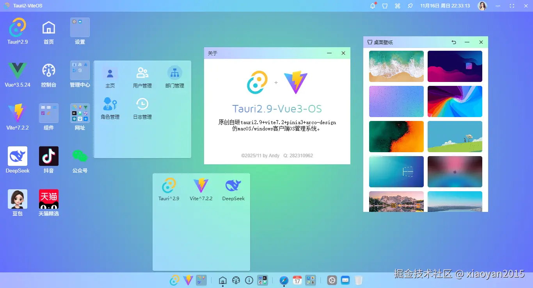
Task: Open Safari from the dock
Action: pyautogui.click(x=284, y=280)
